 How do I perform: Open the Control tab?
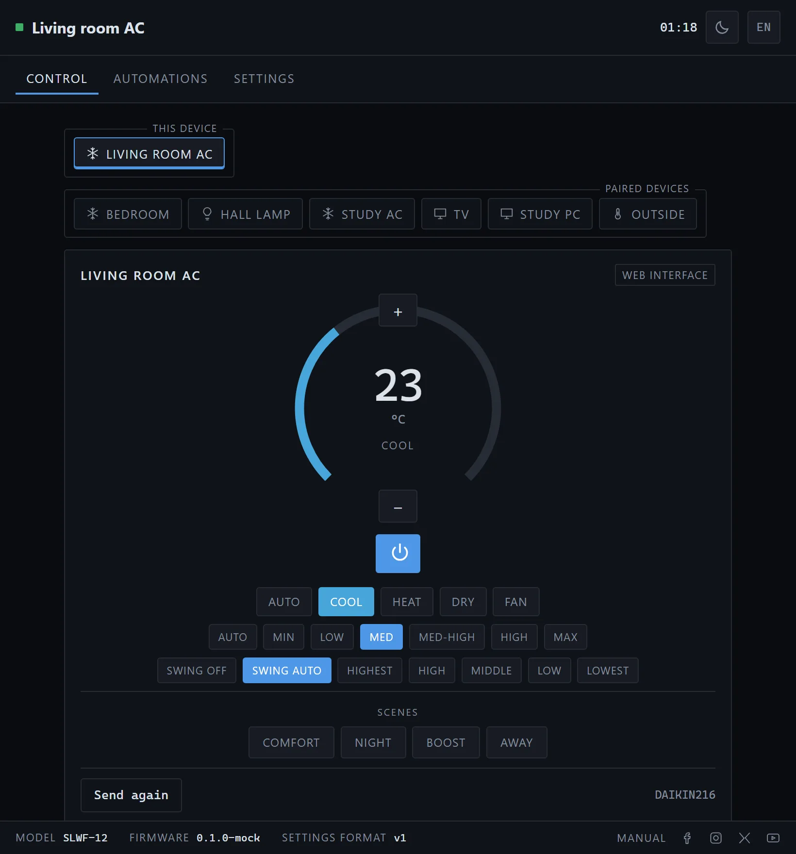pyautogui.click(x=57, y=79)
